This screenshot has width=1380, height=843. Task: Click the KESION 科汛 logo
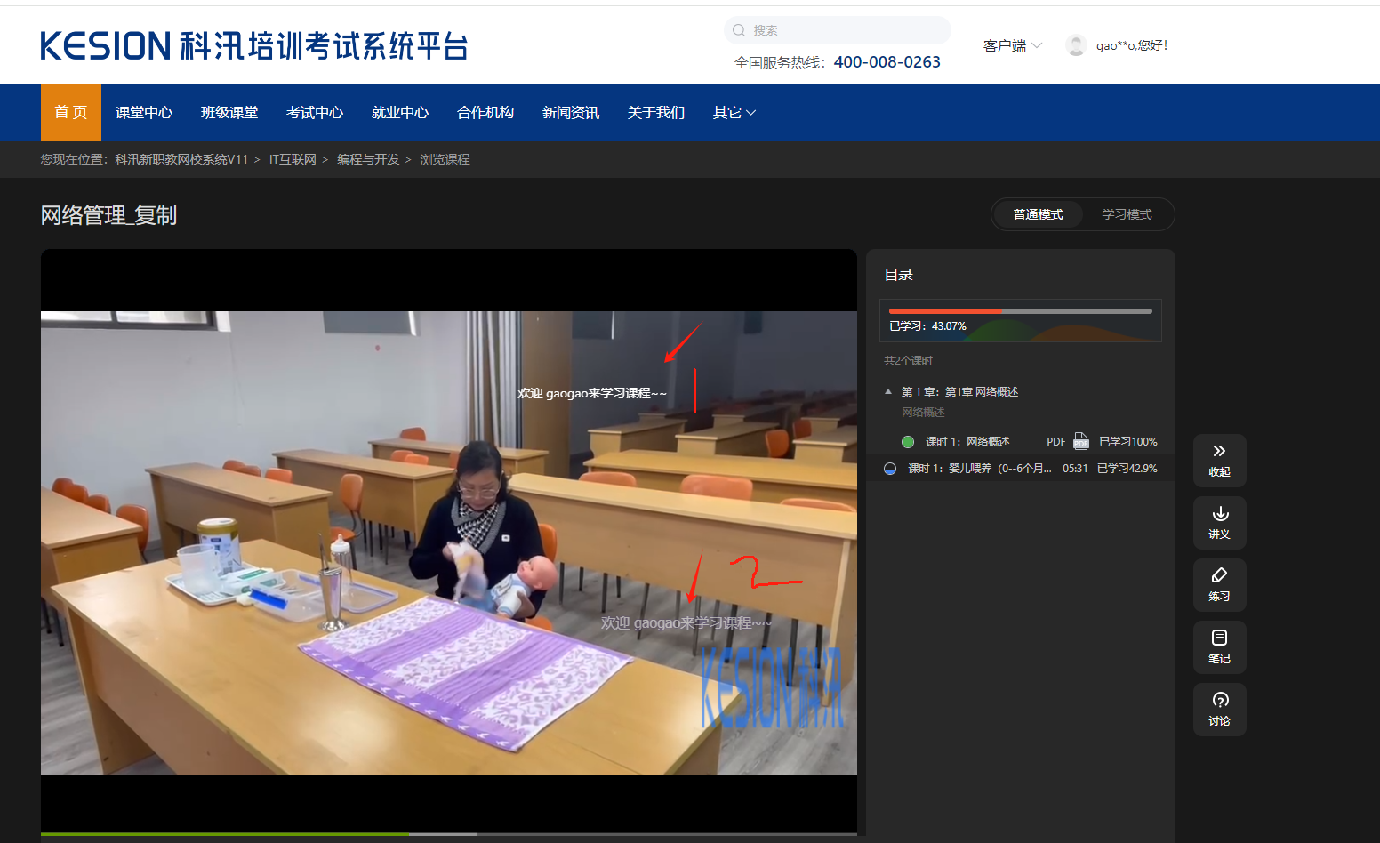click(x=254, y=45)
